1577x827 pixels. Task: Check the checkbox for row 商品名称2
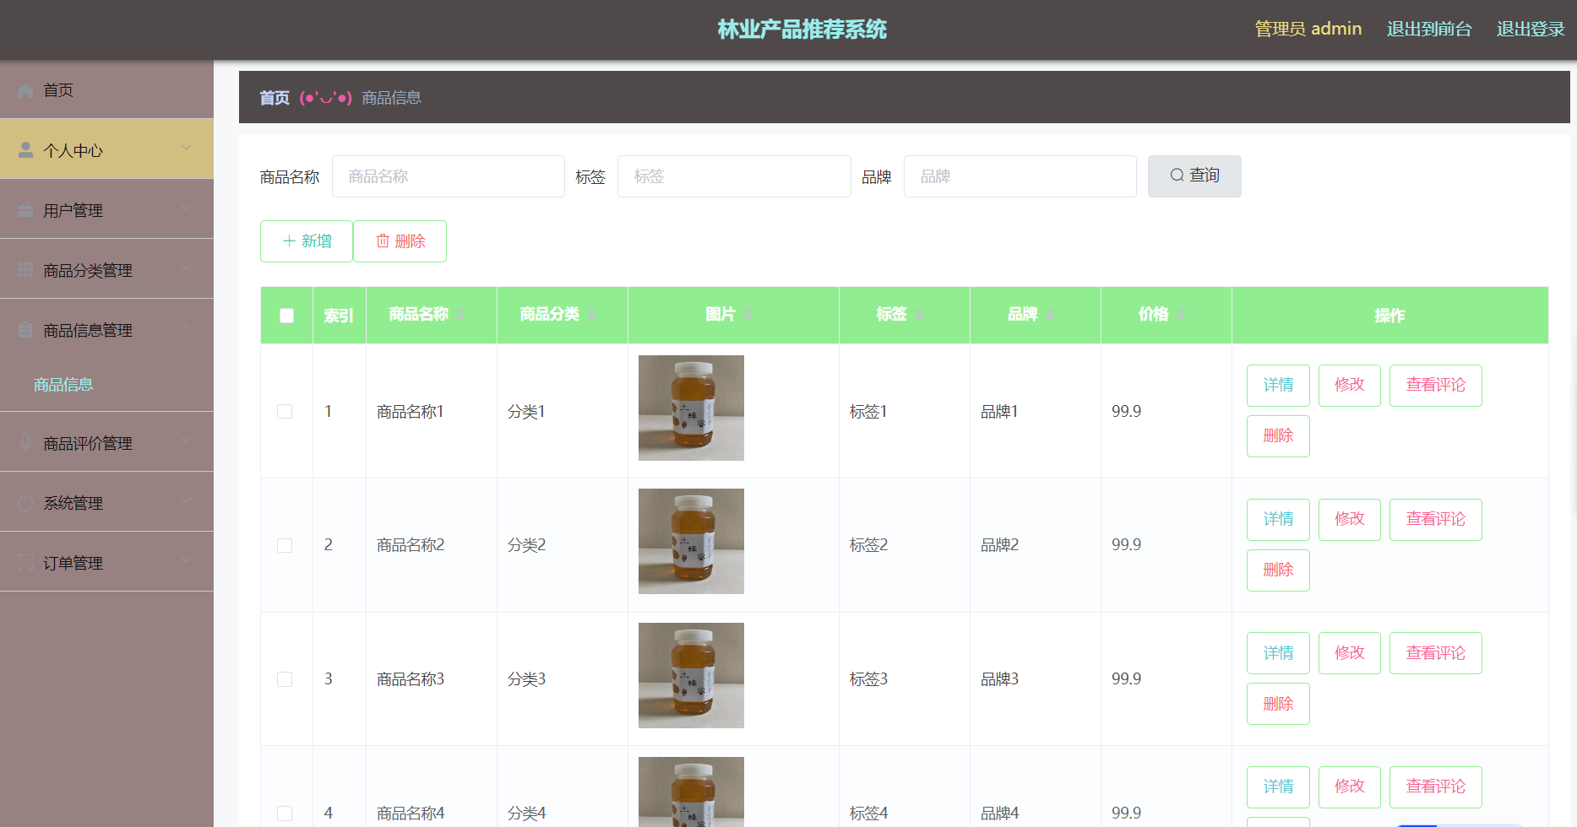point(285,545)
